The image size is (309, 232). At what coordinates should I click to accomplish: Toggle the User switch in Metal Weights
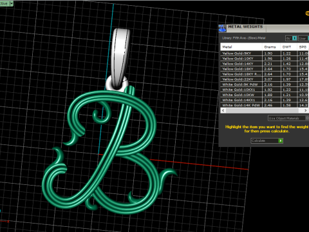click(x=304, y=38)
